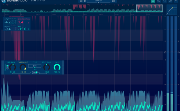Expand the top-right downward chevron menu
The width and height of the screenshot is (180, 111).
tap(176, 1)
